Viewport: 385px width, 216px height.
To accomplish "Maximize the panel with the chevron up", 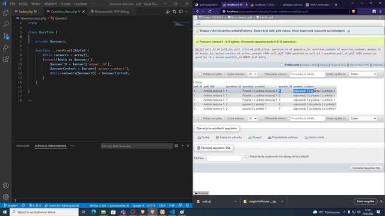I will [x=182, y=146].
